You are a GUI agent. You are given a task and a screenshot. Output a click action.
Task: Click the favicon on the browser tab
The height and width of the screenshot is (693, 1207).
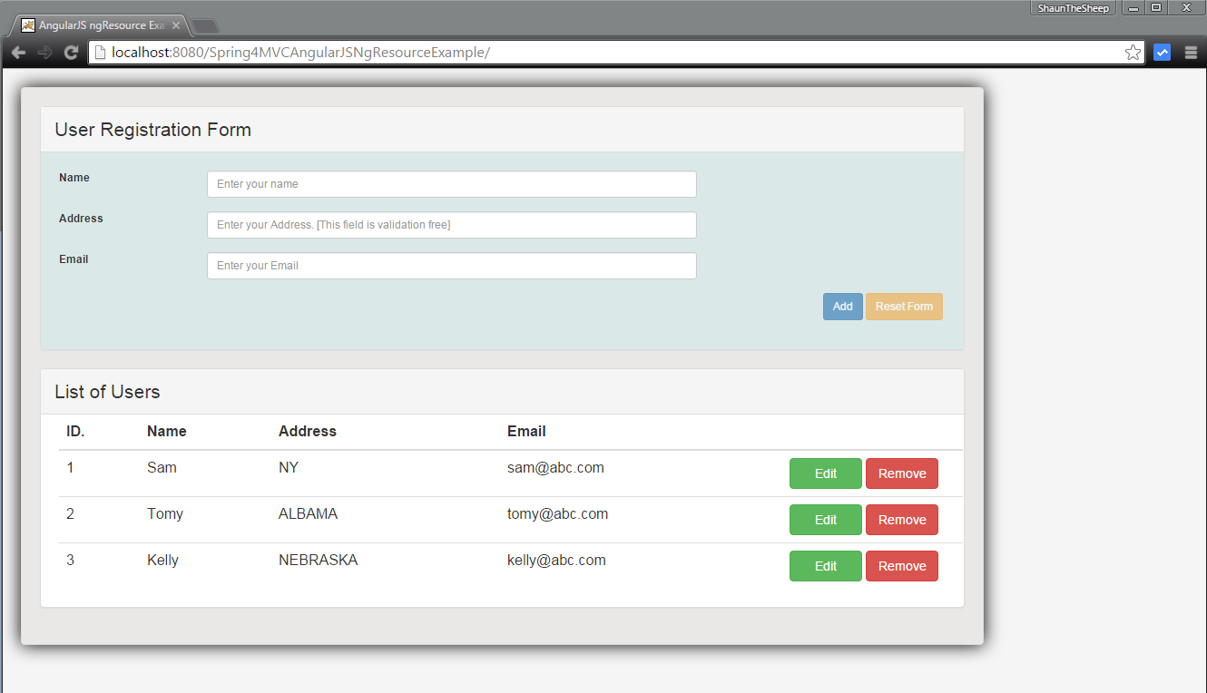click(28, 25)
